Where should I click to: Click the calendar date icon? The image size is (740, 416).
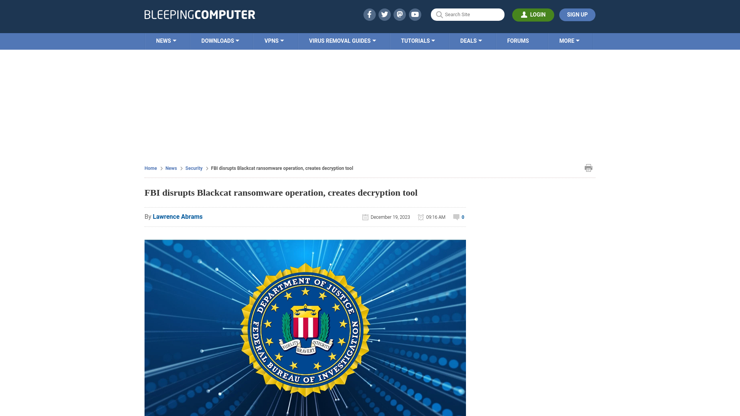[x=365, y=217]
